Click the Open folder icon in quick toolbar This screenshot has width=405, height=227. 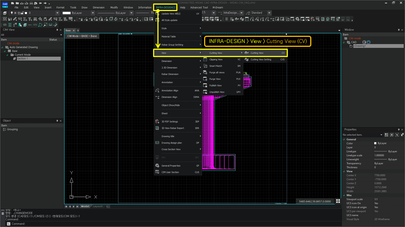pyautogui.click(x=17, y=3)
